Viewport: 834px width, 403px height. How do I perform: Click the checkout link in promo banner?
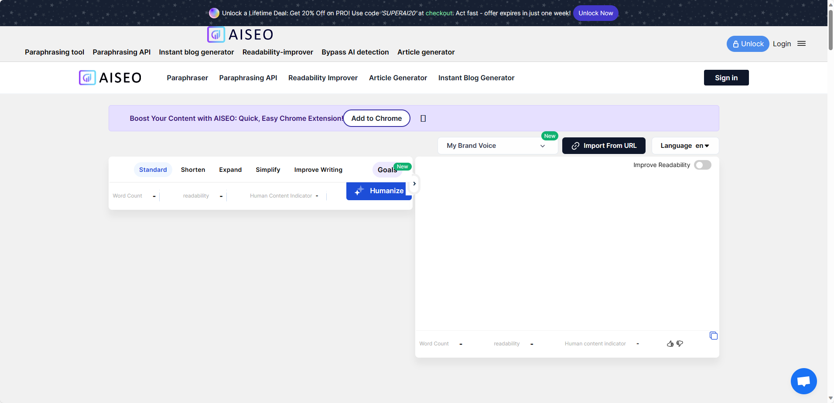tap(439, 13)
